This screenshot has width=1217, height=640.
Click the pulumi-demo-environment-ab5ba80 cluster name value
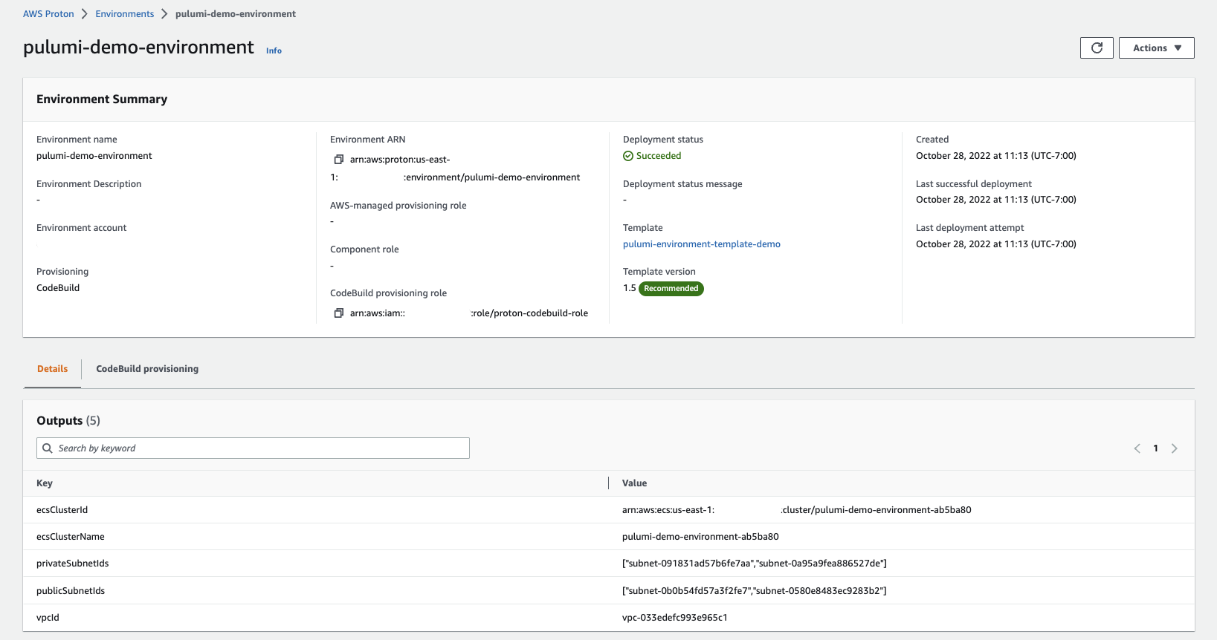(700, 537)
